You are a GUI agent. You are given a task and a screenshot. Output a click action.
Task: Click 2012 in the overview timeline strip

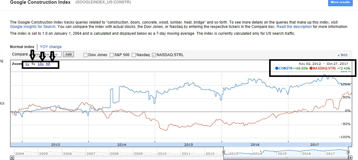click(x=209, y=153)
